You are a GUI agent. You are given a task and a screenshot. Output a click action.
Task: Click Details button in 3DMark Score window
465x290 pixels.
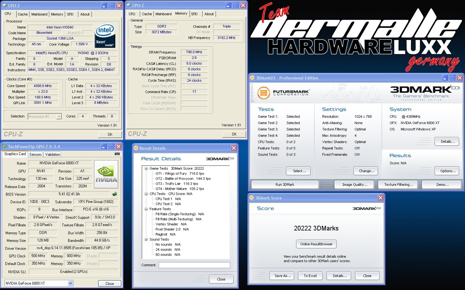pos(339,276)
